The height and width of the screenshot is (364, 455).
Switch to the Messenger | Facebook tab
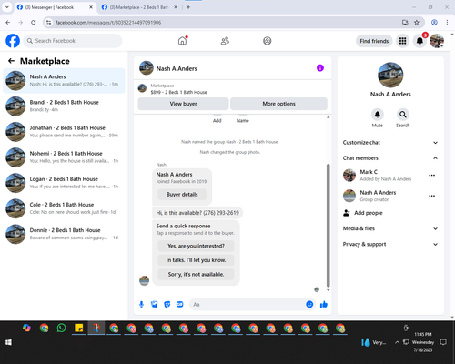click(x=55, y=7)
